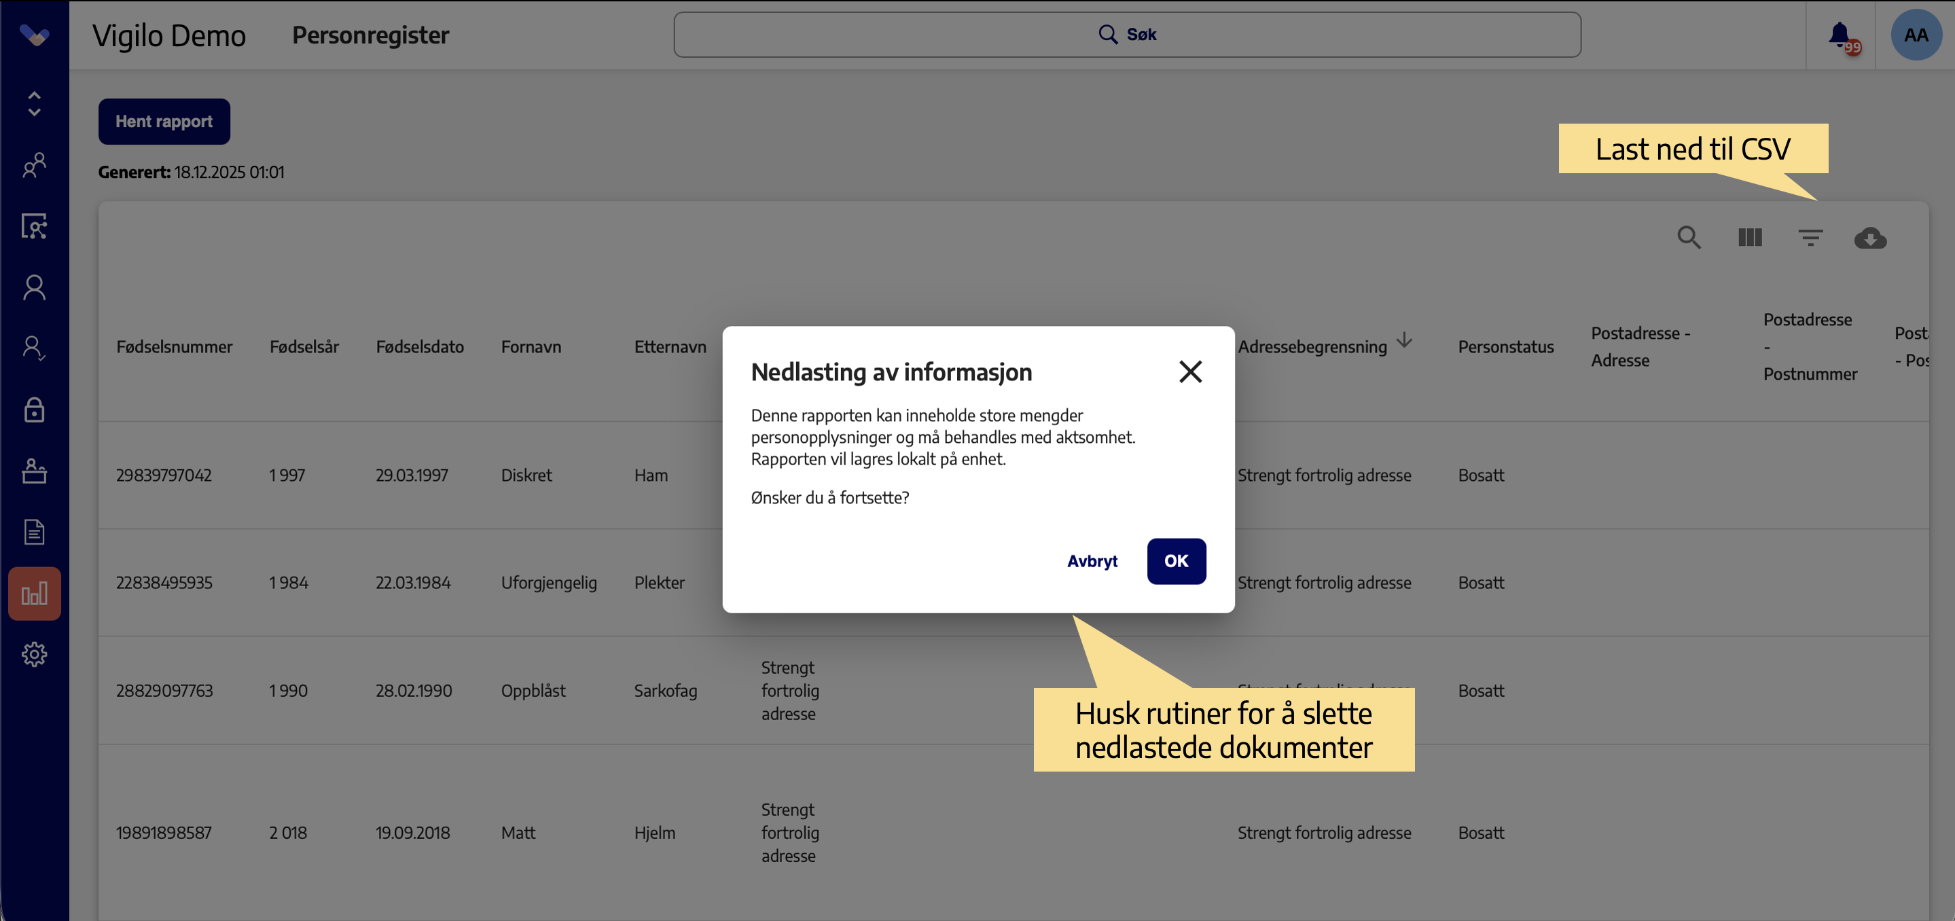Click the first name Uforgjengelig
The image size is (1955, 921).
click(549, 583)
